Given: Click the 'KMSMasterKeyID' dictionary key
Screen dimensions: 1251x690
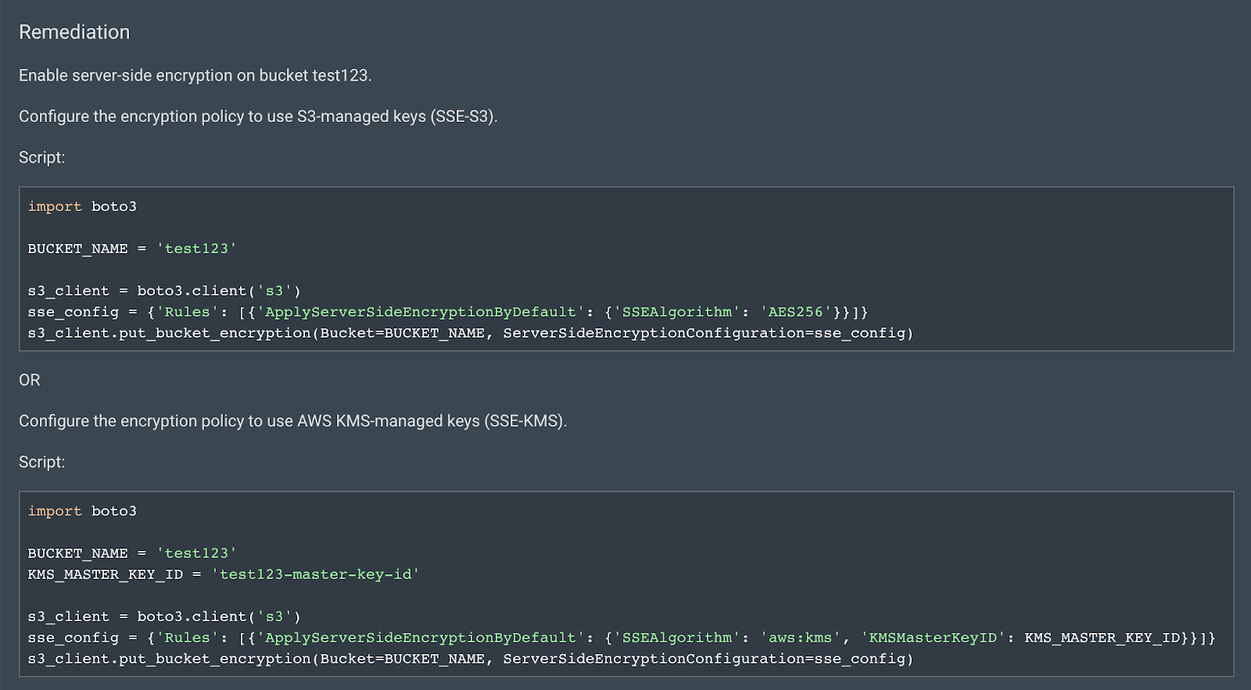Looking at the screenshot, I should 933,638.
